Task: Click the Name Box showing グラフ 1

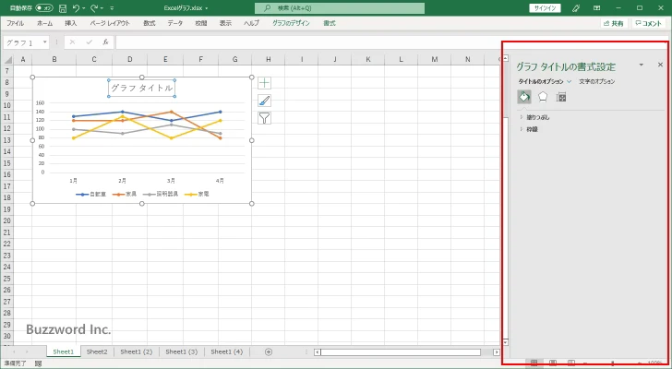Action: [22, 42]
